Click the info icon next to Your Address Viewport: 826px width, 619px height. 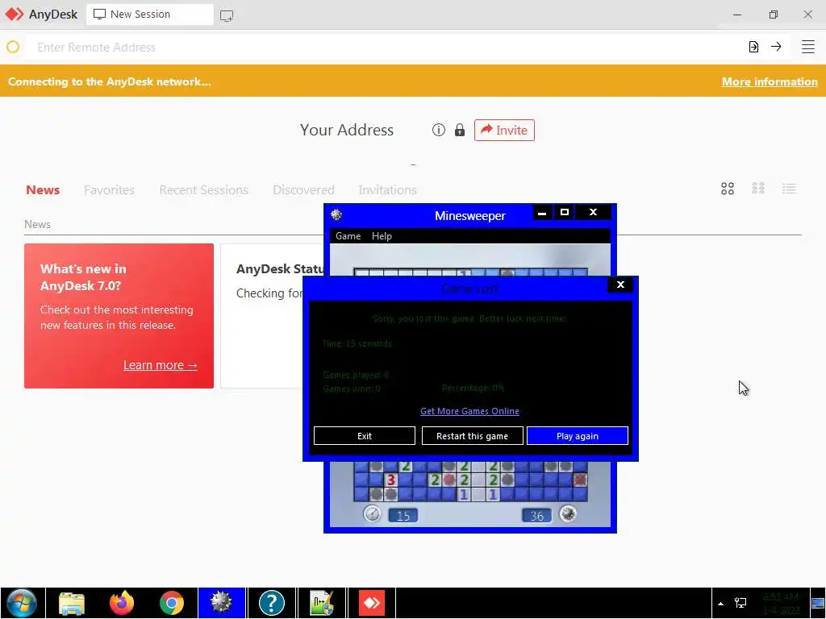(x=438, y=130)
